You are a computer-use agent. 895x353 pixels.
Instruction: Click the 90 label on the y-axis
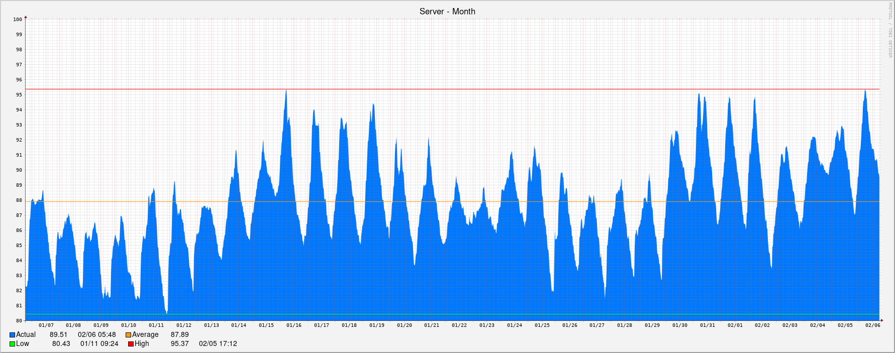pyautogui.click(x=19, y=170)
